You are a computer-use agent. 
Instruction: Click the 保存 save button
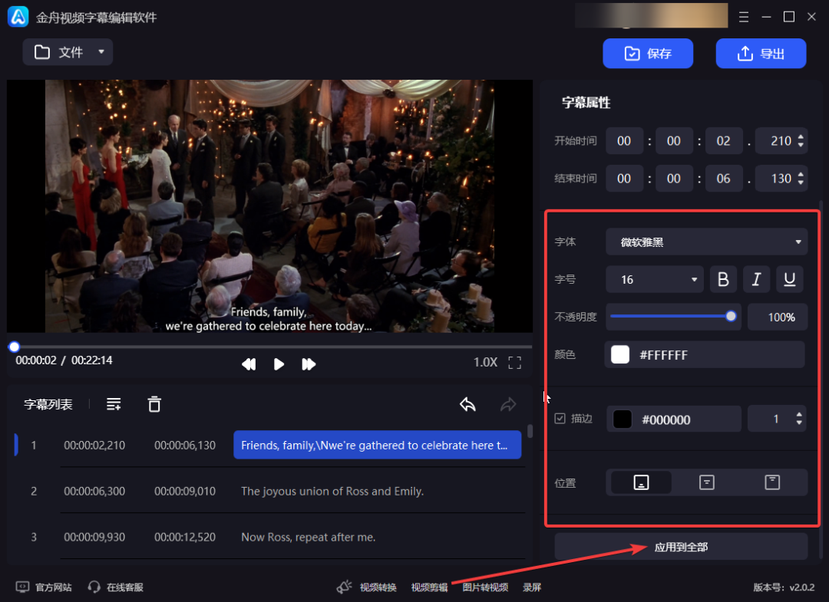coord(648,54)
